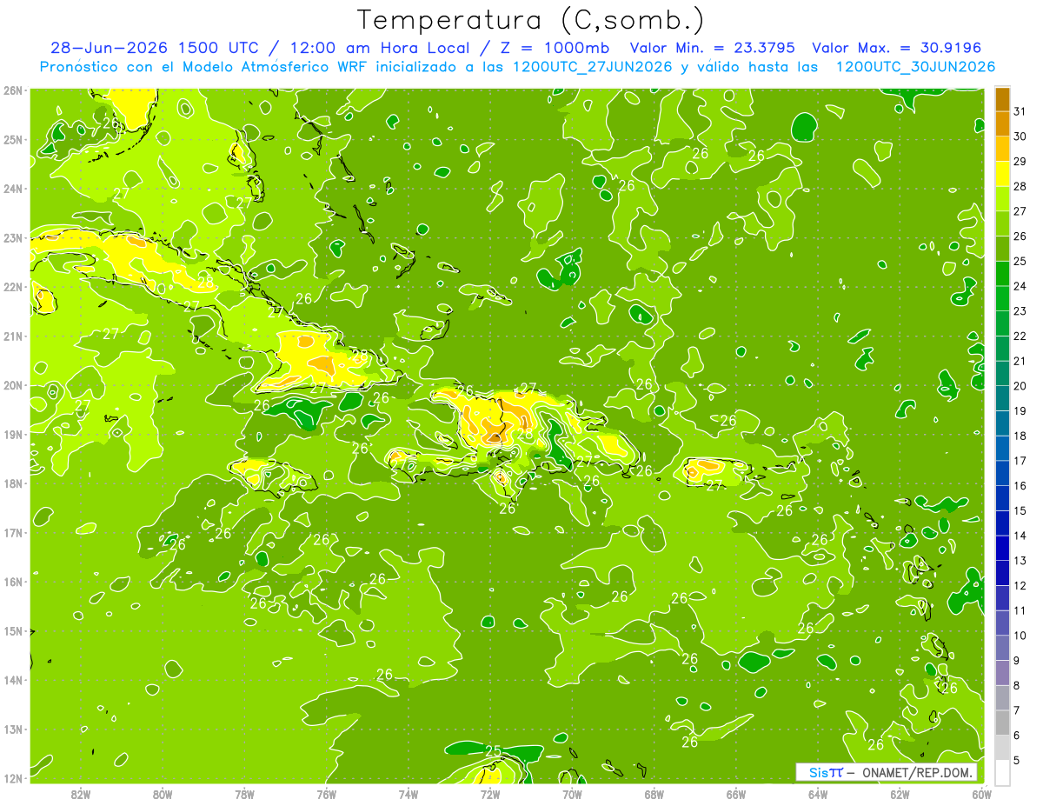
Task: Click latitude axis label 24N
Action: click(x=13, y=189)
